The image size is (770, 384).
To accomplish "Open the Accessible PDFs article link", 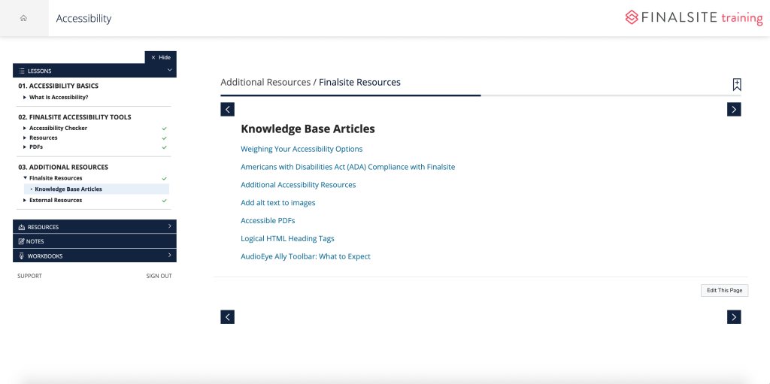I will tap(268, 221).
